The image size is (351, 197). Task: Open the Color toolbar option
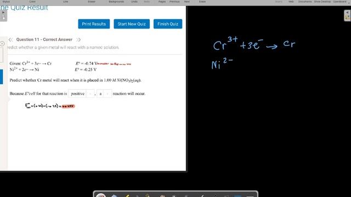[32, 2]
